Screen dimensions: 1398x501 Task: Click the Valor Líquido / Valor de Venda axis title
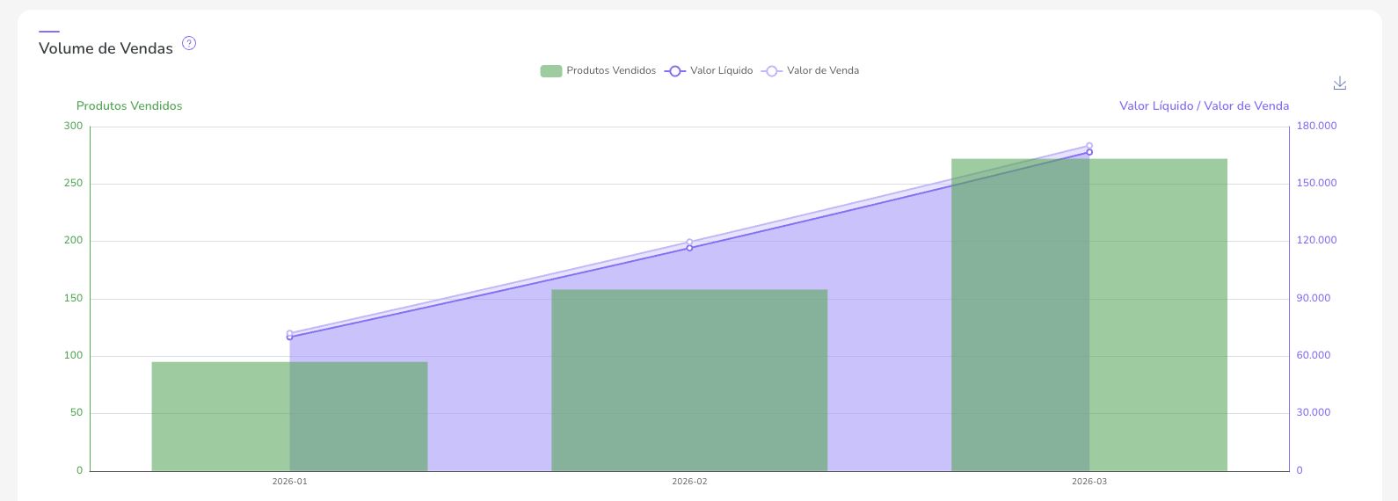point(1204,106)
